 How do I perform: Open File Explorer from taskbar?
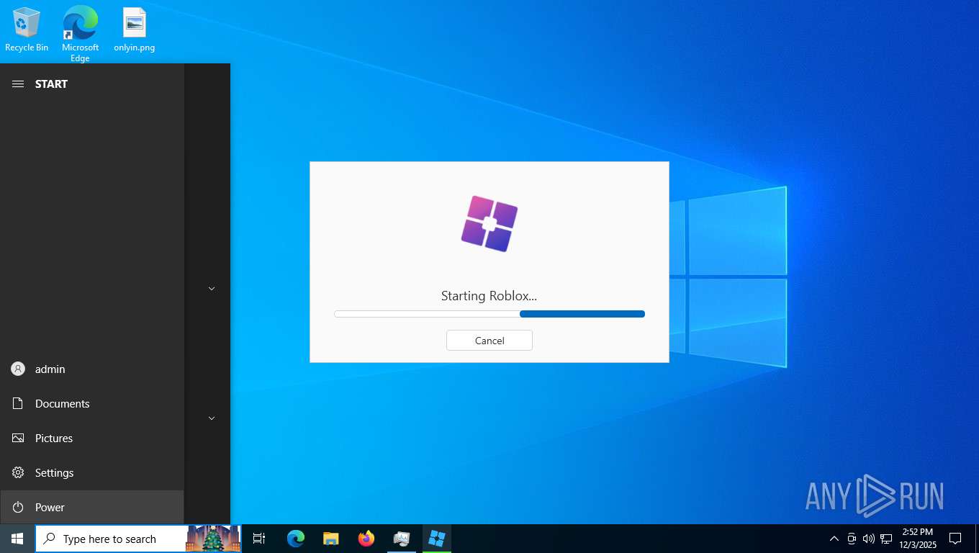331,539
